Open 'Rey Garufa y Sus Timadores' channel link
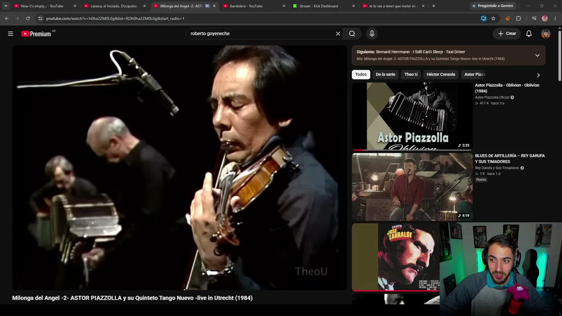The width and height of the screenshot is (562, 316). 497,168
